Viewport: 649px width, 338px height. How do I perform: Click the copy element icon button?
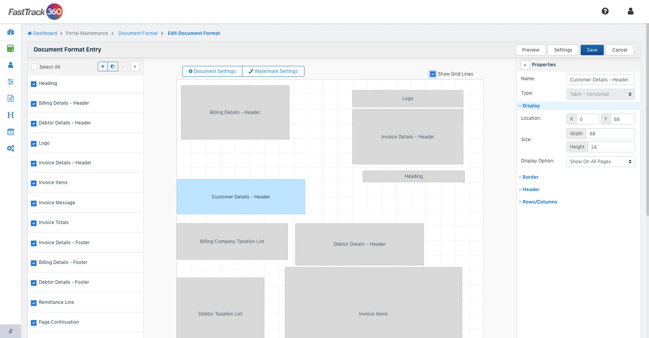(x=113, y=67)
